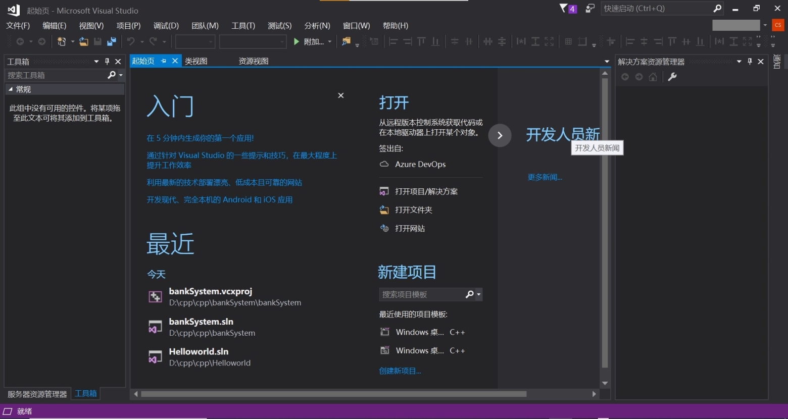Open the 帮助(H) menu
Image resolution: width=788 pixels, height=419 pixels.
click(396, 25)
